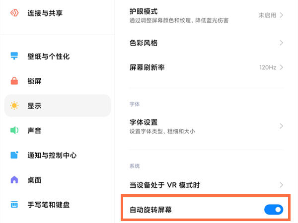Select 锁屏 in the sidebar menu
298x223 pixels.
tap(34, 81)
